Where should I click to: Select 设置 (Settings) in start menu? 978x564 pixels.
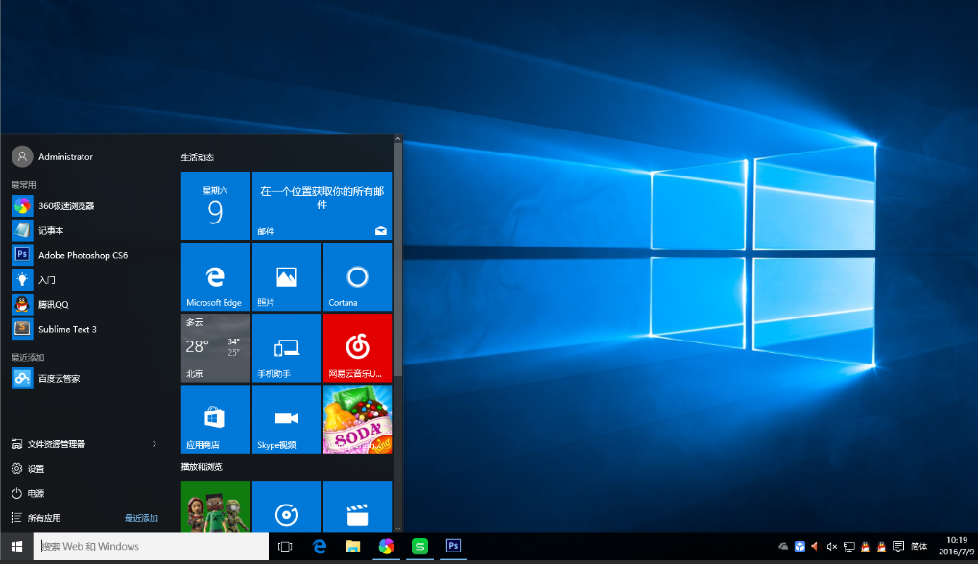coord(36,469)
